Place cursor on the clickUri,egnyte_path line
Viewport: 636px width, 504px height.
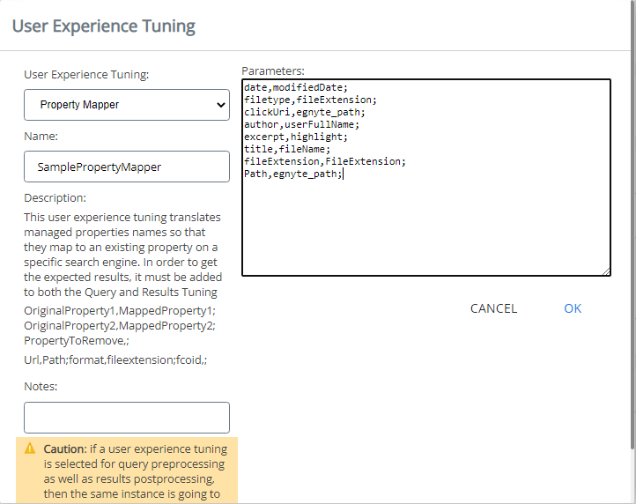304,113
